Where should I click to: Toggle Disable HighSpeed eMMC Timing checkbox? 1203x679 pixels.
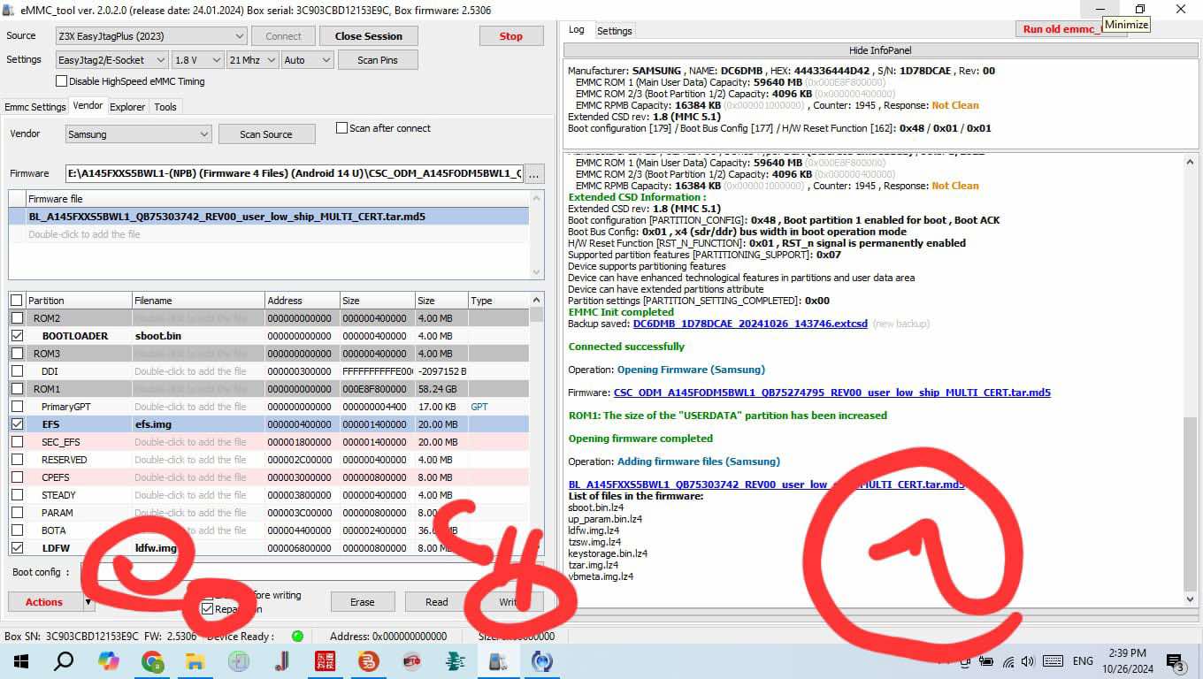click(x=61, y=81)
